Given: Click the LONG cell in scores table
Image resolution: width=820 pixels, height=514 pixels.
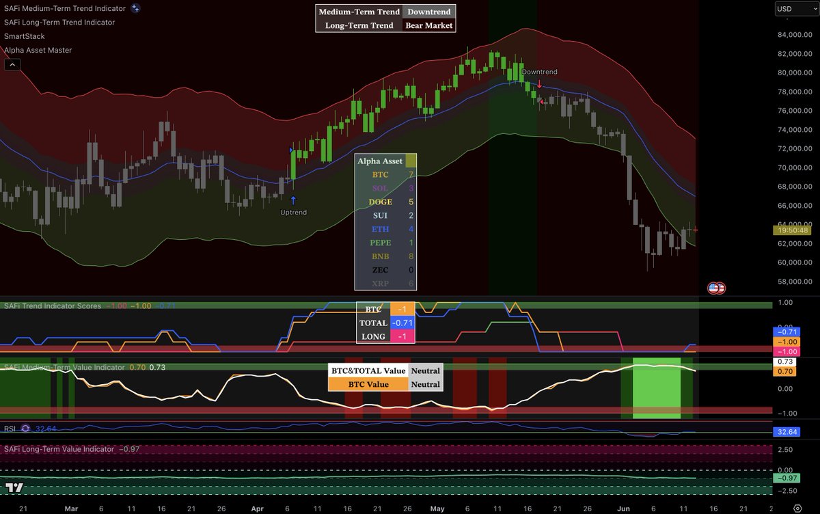Looking at the screenshot, I should [373, 336].
